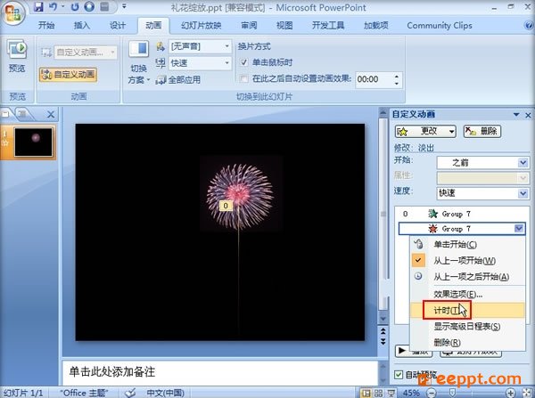The image size is (535, 398).
Task: Choose 从上一项开始(W) menu item
Action: (467, 261)
